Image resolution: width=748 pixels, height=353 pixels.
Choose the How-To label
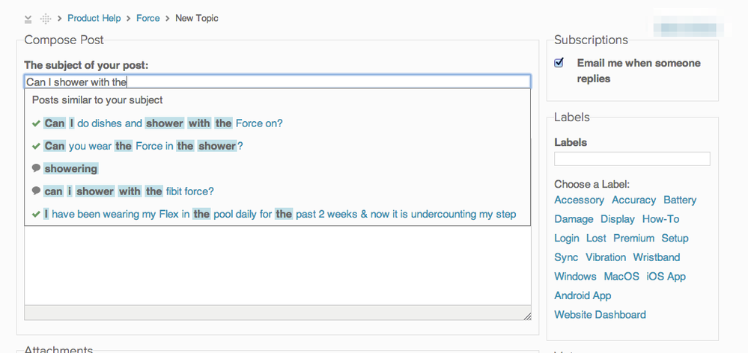click(x=660, y=219)
